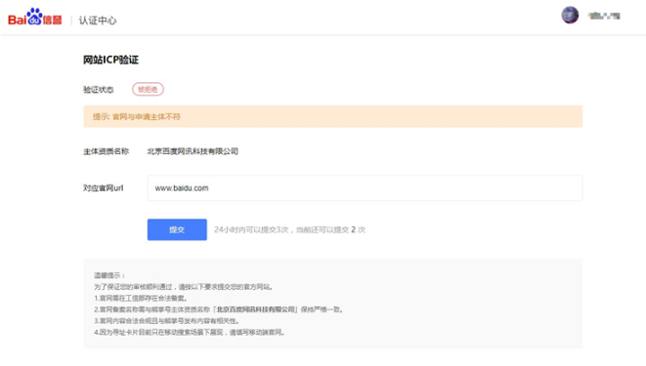Click the 主体资质名称 label
Image resolution: width=646 pixels, height=366 pixels.
click(x=106, y=151)
